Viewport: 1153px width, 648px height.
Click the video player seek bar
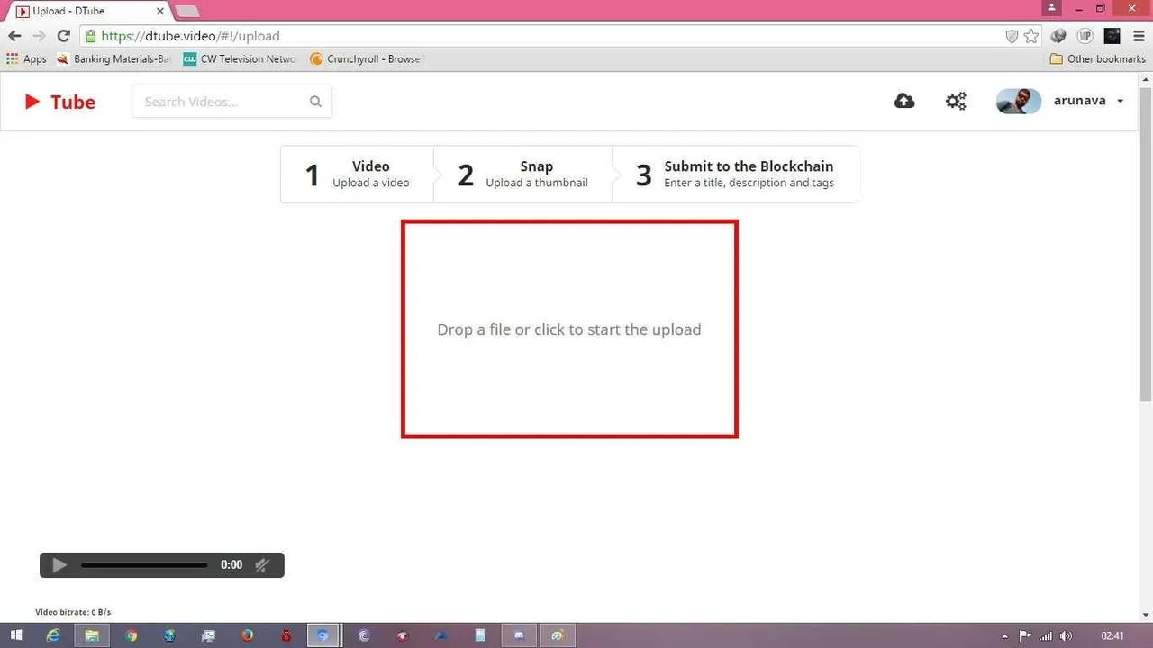pos(144,565)
